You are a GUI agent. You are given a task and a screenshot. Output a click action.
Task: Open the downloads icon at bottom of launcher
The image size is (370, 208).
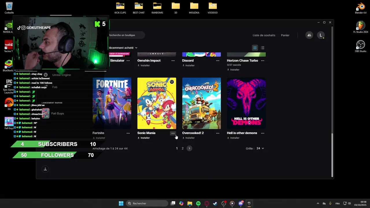pyautogui.click(x=45, y=169)
